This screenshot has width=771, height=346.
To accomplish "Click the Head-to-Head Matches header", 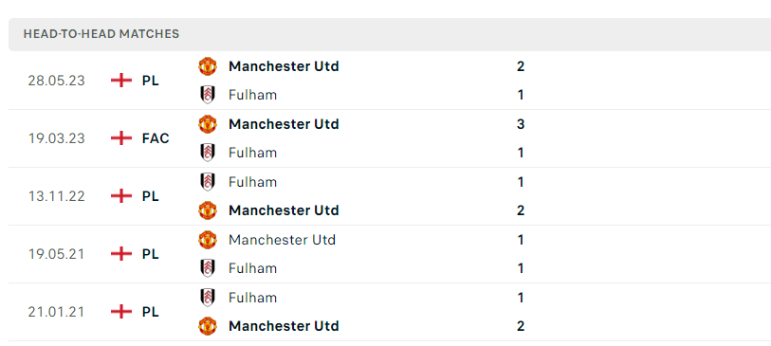I will pyautogui.click(x=101, y=34).
